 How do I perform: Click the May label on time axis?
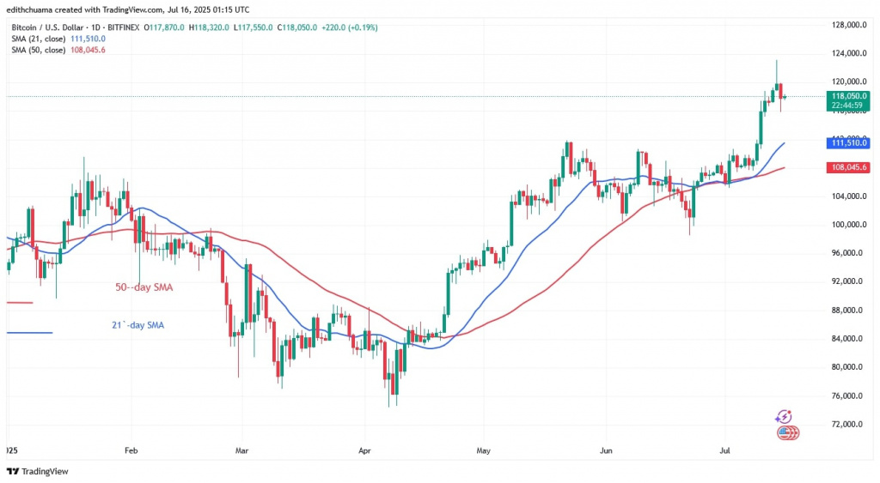482,449
